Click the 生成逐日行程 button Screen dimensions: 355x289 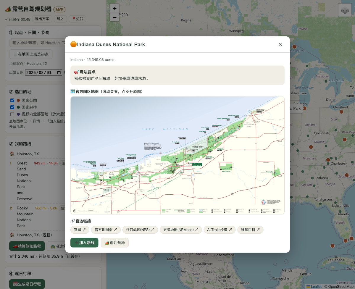click(27, 284)
